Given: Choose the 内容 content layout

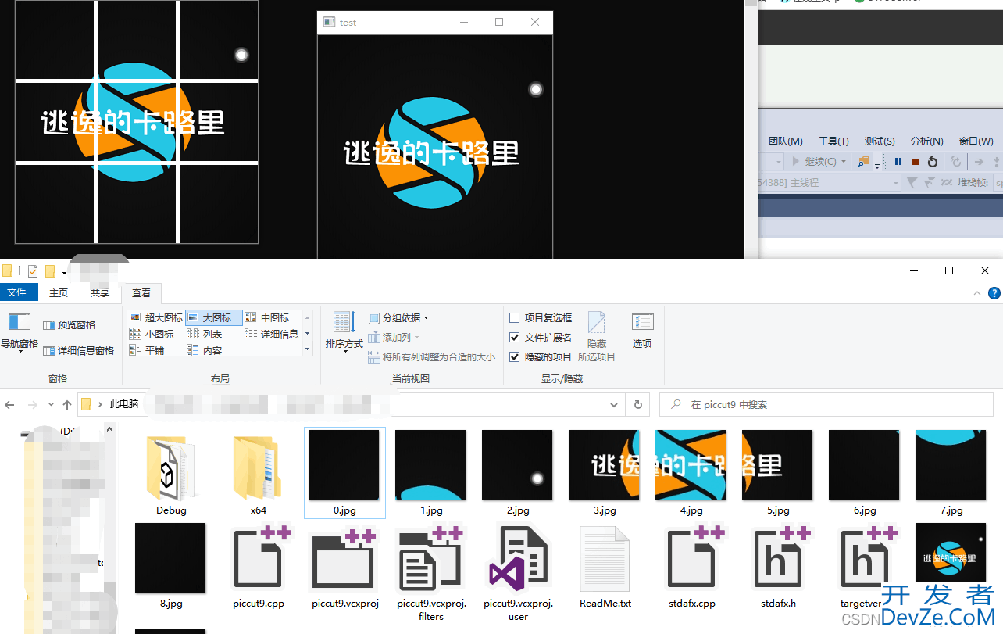Looking at the screenshot, I should (205, 350).
